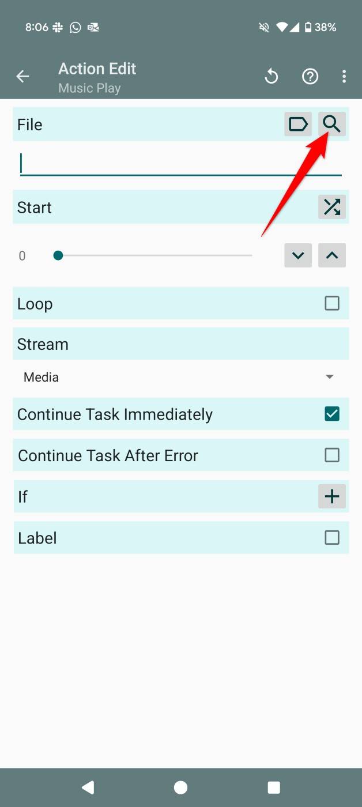Screen dimensions: 362x807
Task: Tap the file search magnifier icon
Action: coord(332,124)
